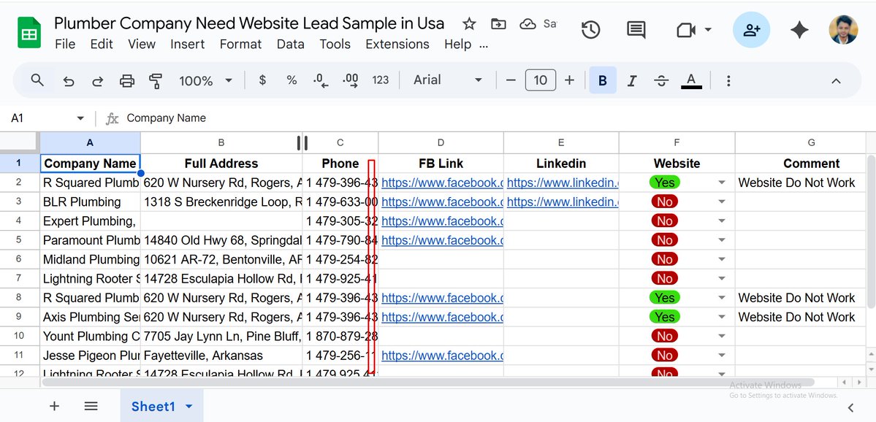The height and width of the screenshot is (422, 876).
Task: Open Website dropdown for Yount Plumbing row
Action: [722, 336]
